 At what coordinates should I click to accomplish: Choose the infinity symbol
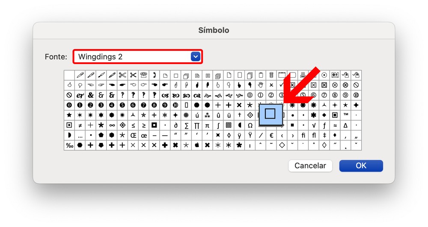coord(112,125)
